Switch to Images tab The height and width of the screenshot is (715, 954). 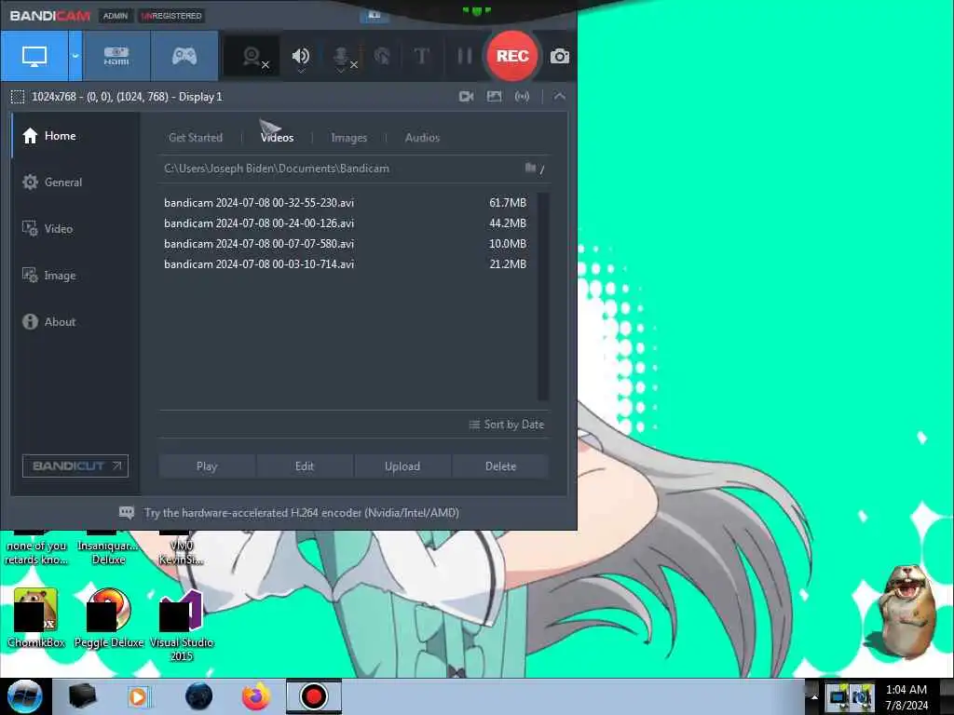(348, 138)
